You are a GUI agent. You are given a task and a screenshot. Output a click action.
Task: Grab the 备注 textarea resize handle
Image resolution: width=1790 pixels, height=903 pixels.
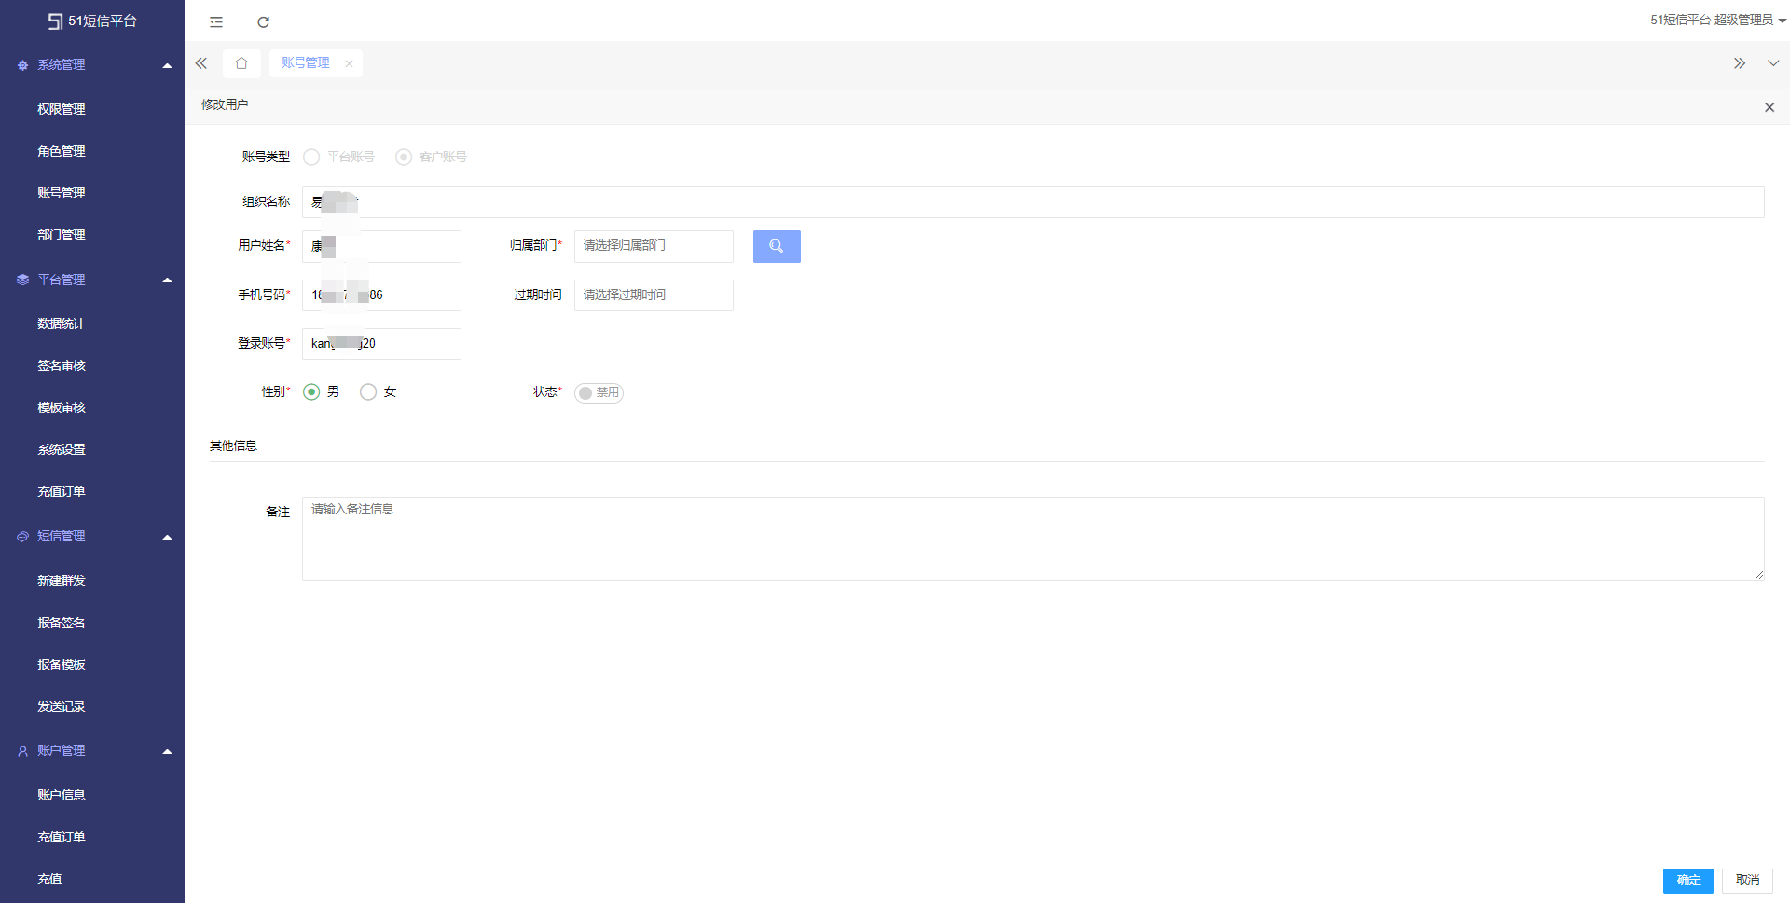[1759, 575]
